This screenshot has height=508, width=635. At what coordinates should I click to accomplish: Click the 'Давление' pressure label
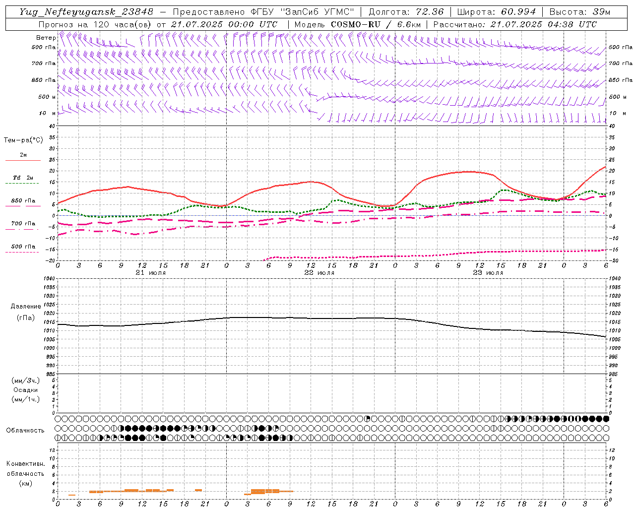click(x=25, y=307)
